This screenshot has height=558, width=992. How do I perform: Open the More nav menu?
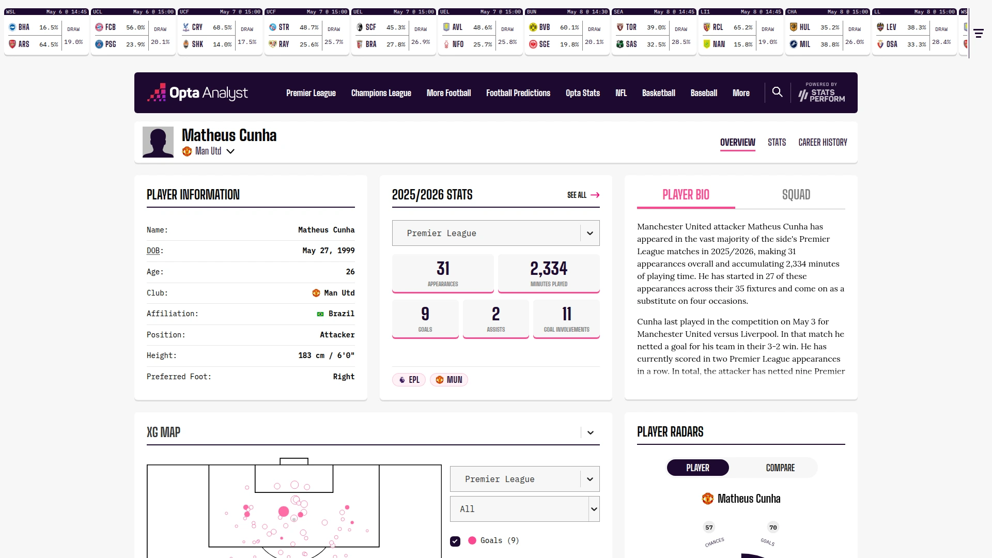point(741,93)
